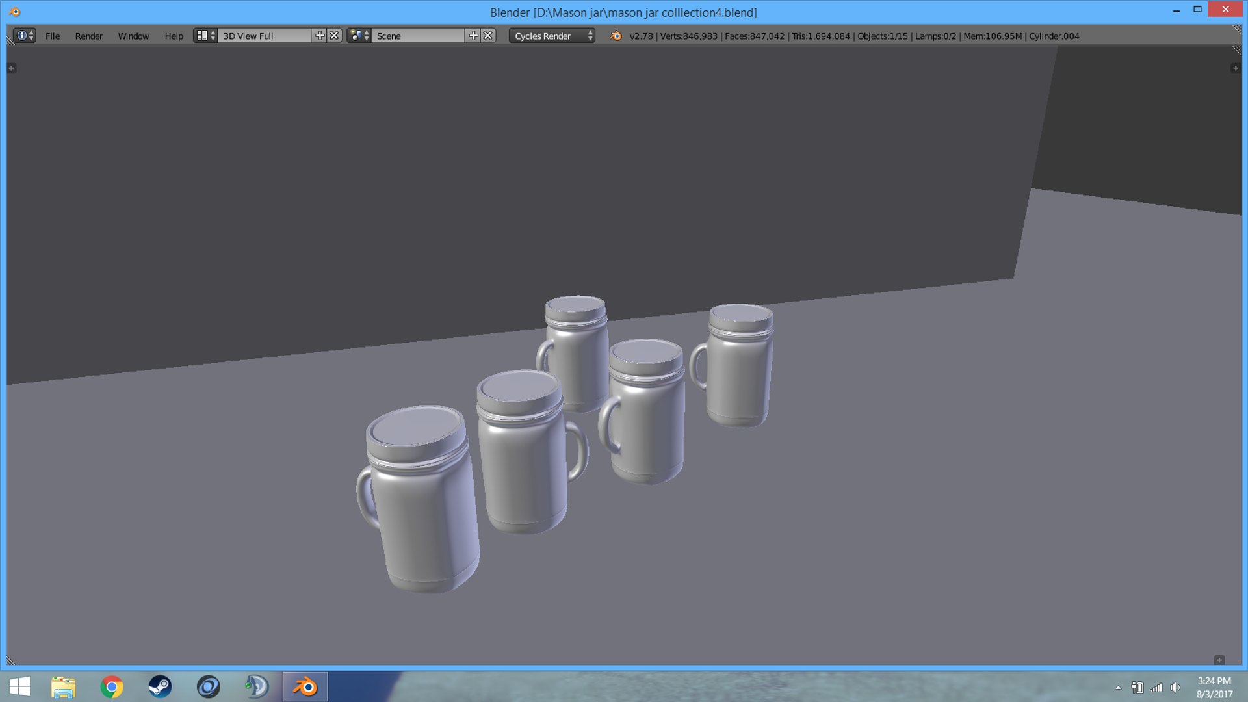Open Steam from the taskbar
This screenshot has width=1248, height=702.
[x=160, y=686]
